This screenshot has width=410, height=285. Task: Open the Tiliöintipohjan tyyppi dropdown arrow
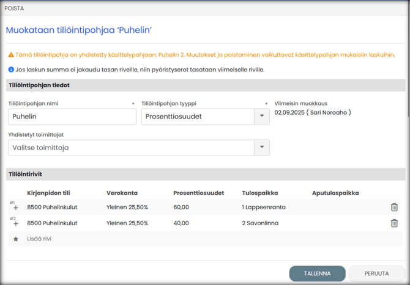pyautogui.click(x=262, y=117)
